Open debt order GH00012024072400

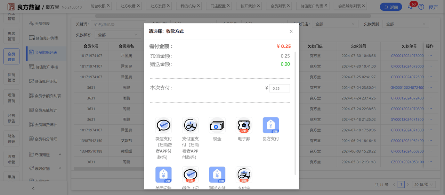[x=407, y=88]
